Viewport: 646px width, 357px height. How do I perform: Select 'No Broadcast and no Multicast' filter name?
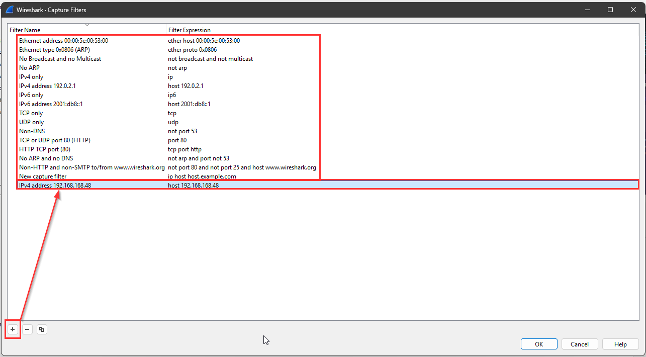point(60,59)
